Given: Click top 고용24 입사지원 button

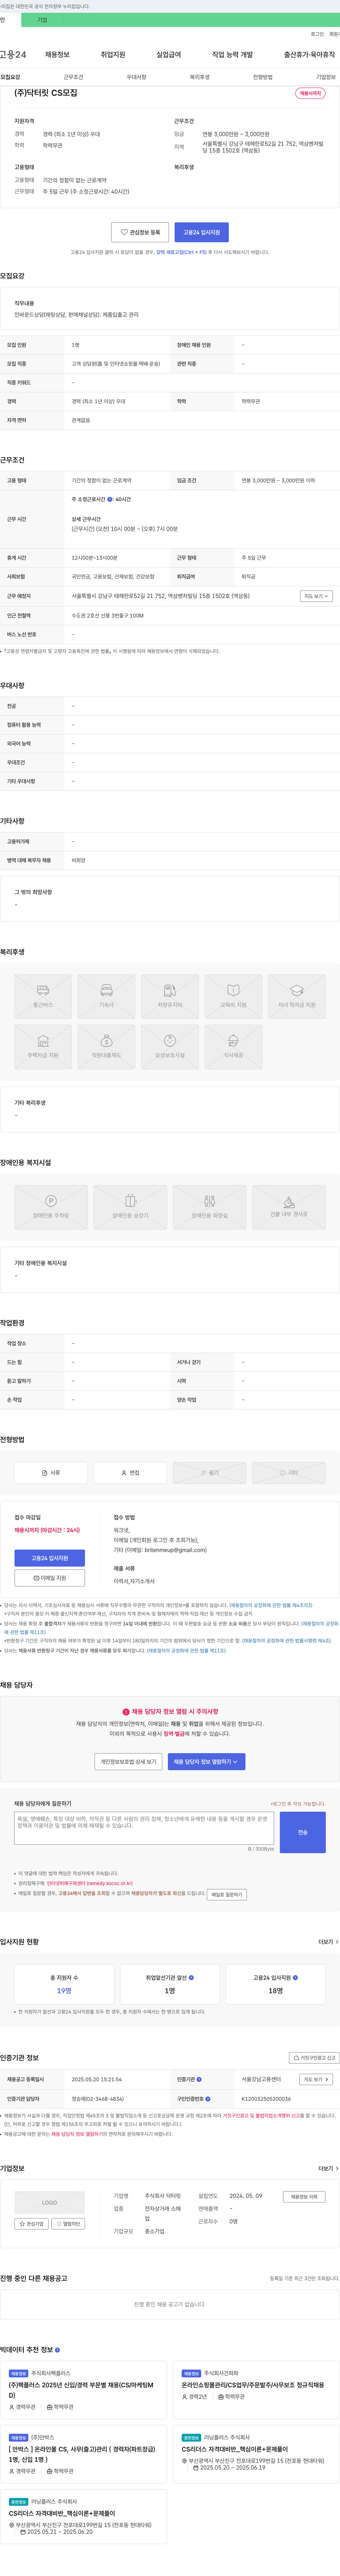Looking at the screenshot, I should [x=201, y=232].
